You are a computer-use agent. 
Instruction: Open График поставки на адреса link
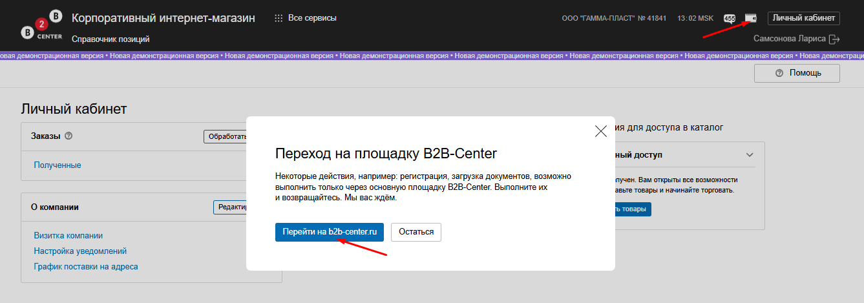click(86, 267)
